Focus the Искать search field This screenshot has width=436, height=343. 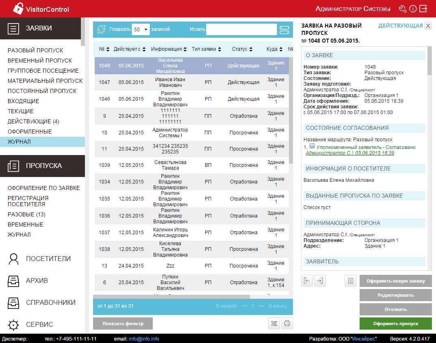coord(241,29)
